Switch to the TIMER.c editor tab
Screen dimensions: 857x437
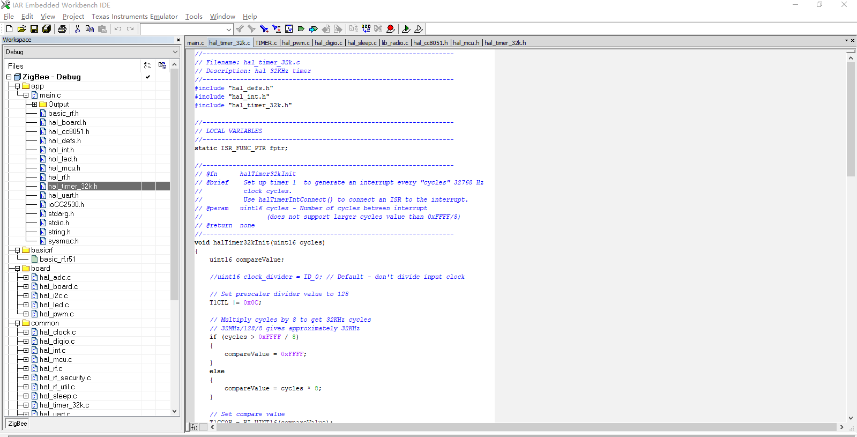pos(266,43)
